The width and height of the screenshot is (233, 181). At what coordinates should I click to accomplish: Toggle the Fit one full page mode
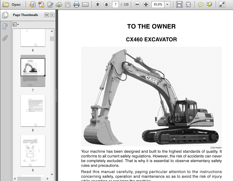[x=188, y=5]
